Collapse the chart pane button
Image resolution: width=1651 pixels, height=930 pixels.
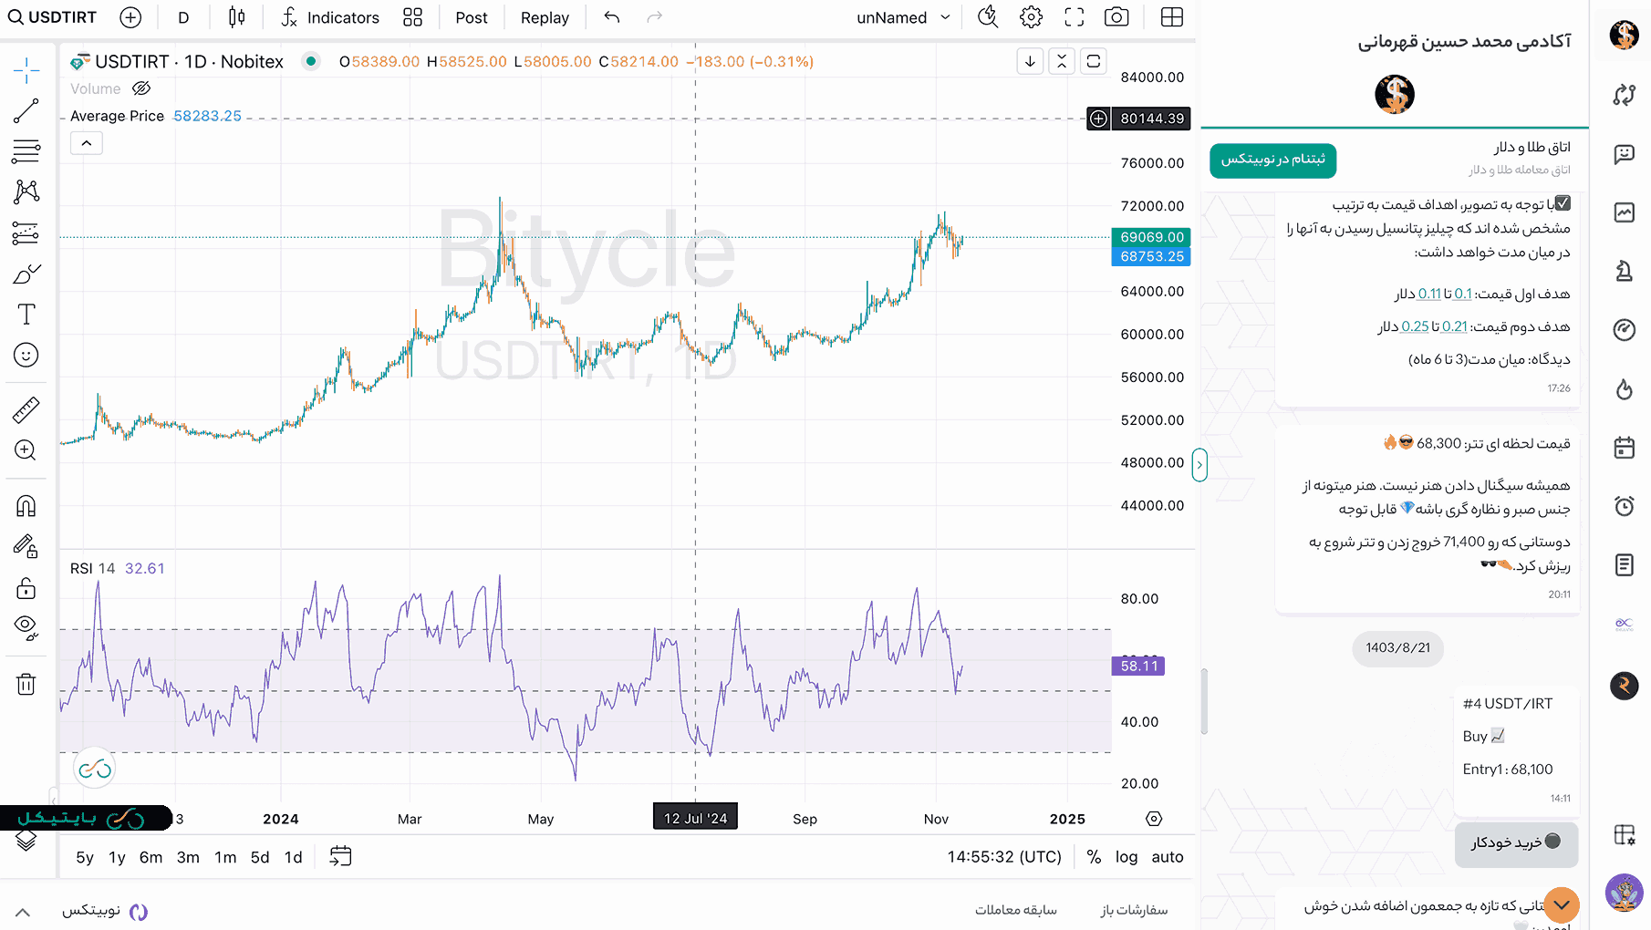pyautogui.click(x=1062, y=61)
